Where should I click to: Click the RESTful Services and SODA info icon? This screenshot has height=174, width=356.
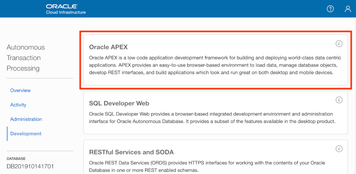(339, 149)
